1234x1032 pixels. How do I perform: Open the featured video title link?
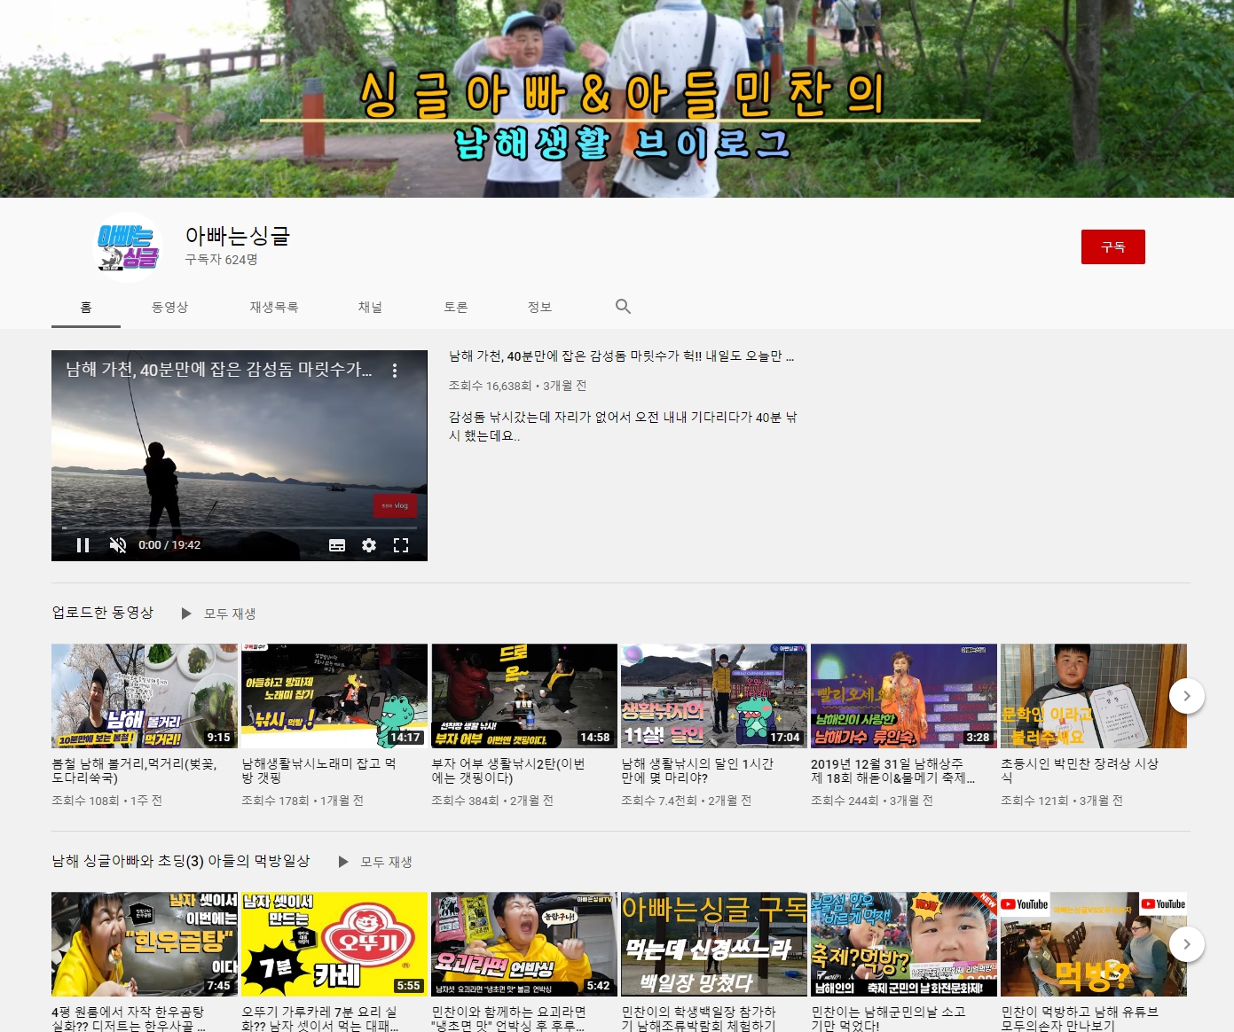click(621, 356)
